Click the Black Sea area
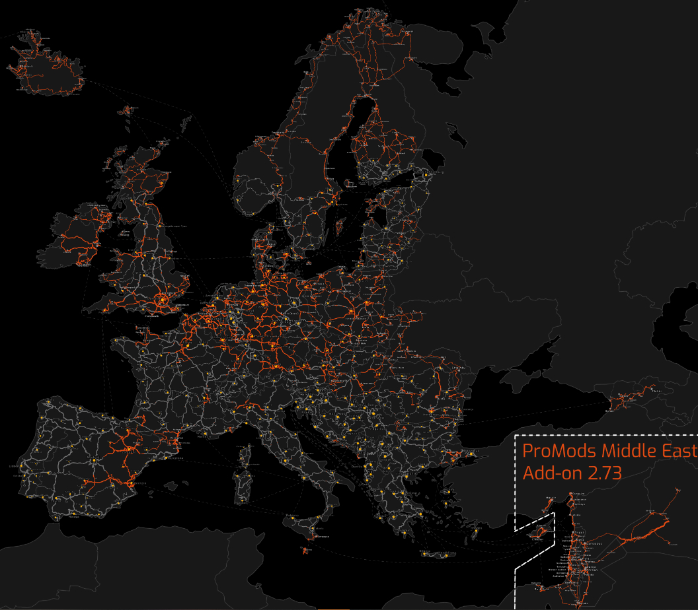The height and width of the screenshot is (610, 698). [x=529, y=409]
